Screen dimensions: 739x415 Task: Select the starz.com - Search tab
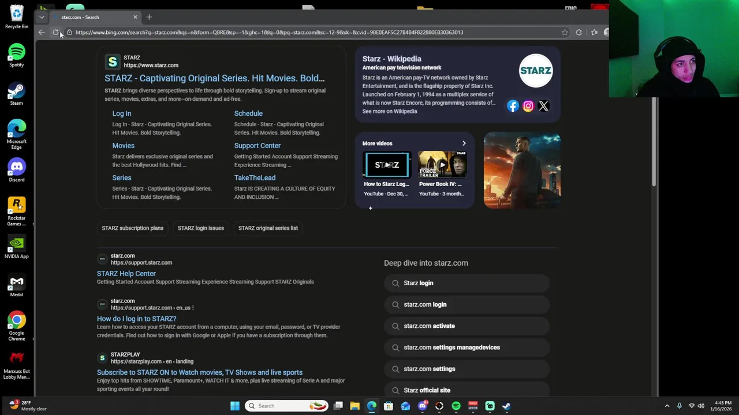[x=92, y=17]
